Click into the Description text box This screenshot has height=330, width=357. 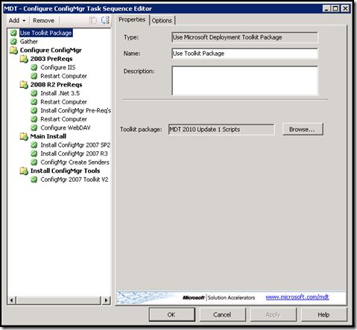tap(244, 80)
